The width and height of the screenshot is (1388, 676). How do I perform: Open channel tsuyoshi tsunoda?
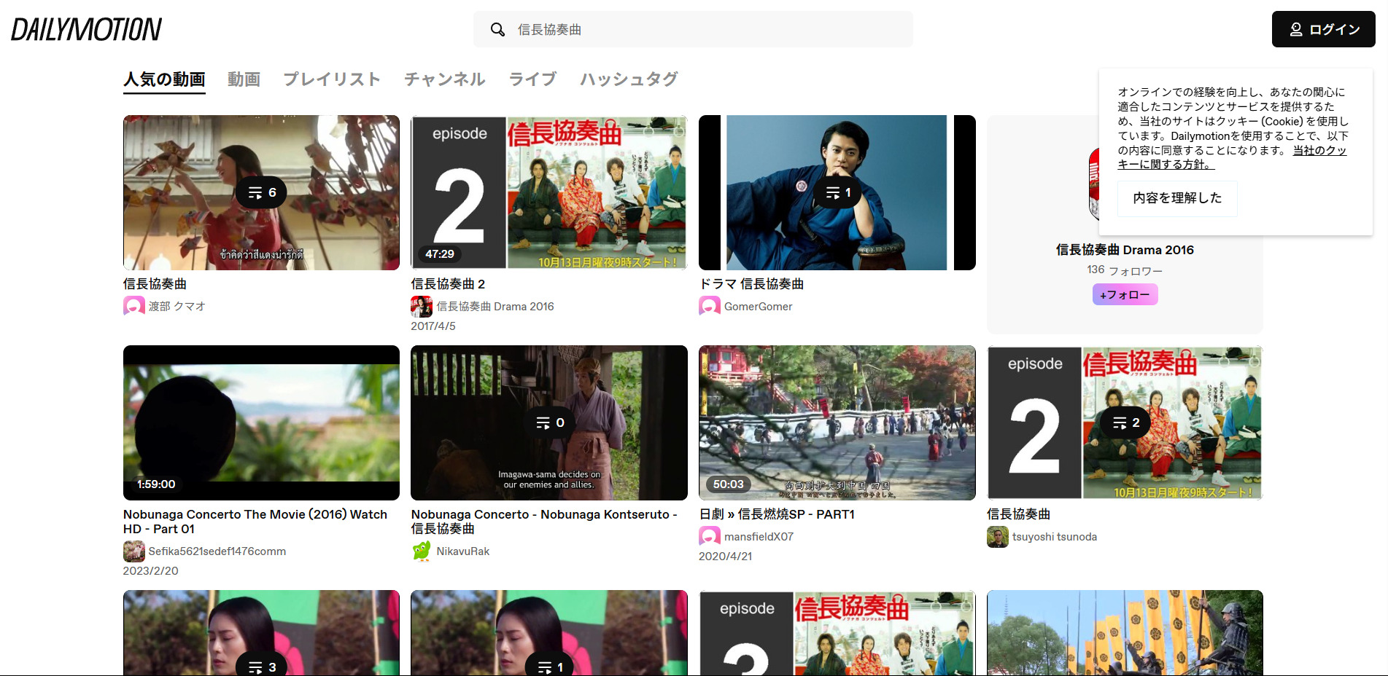click(1055, 537)
